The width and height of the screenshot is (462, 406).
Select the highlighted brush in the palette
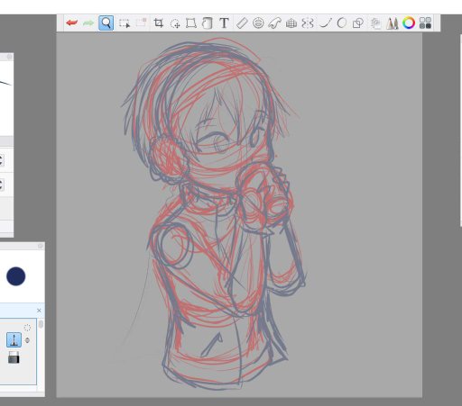[x=14, y=339]
